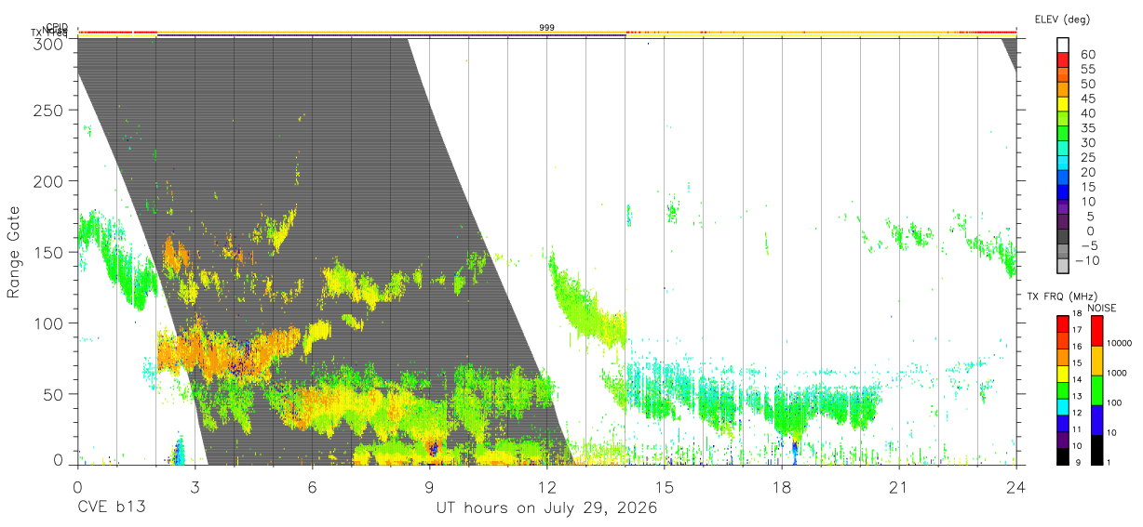The height and width of the screenshot is (527, 1143).
Task: Click the '1000' label on NOISE scale
Action: tap(1118, 373)
